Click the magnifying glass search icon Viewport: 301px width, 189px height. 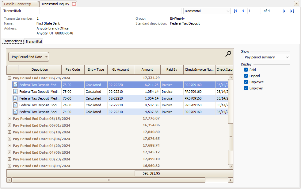click(228, 54)
